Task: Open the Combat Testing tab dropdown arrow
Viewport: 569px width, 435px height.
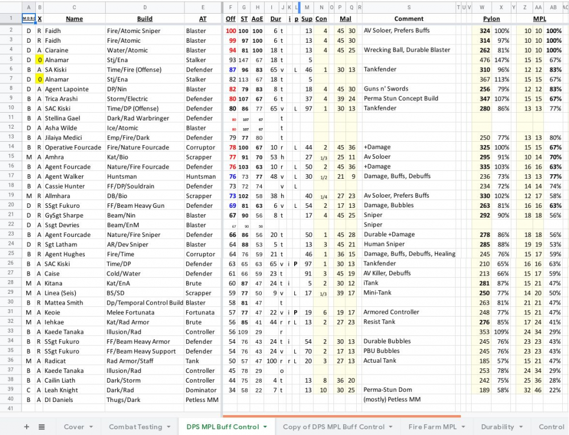Action: (169, 427)
